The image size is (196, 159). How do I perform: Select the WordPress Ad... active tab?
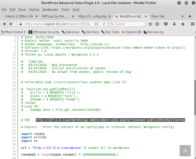point(131,16)
